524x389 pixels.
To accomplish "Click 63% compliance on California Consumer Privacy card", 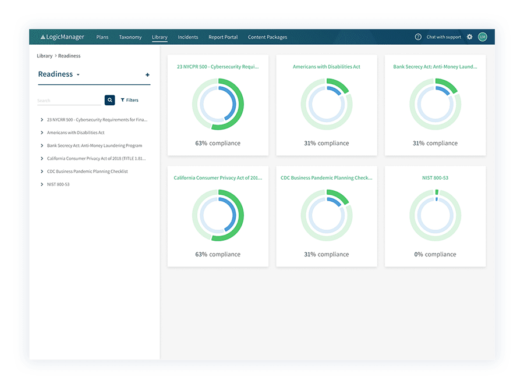I will 218,254.
